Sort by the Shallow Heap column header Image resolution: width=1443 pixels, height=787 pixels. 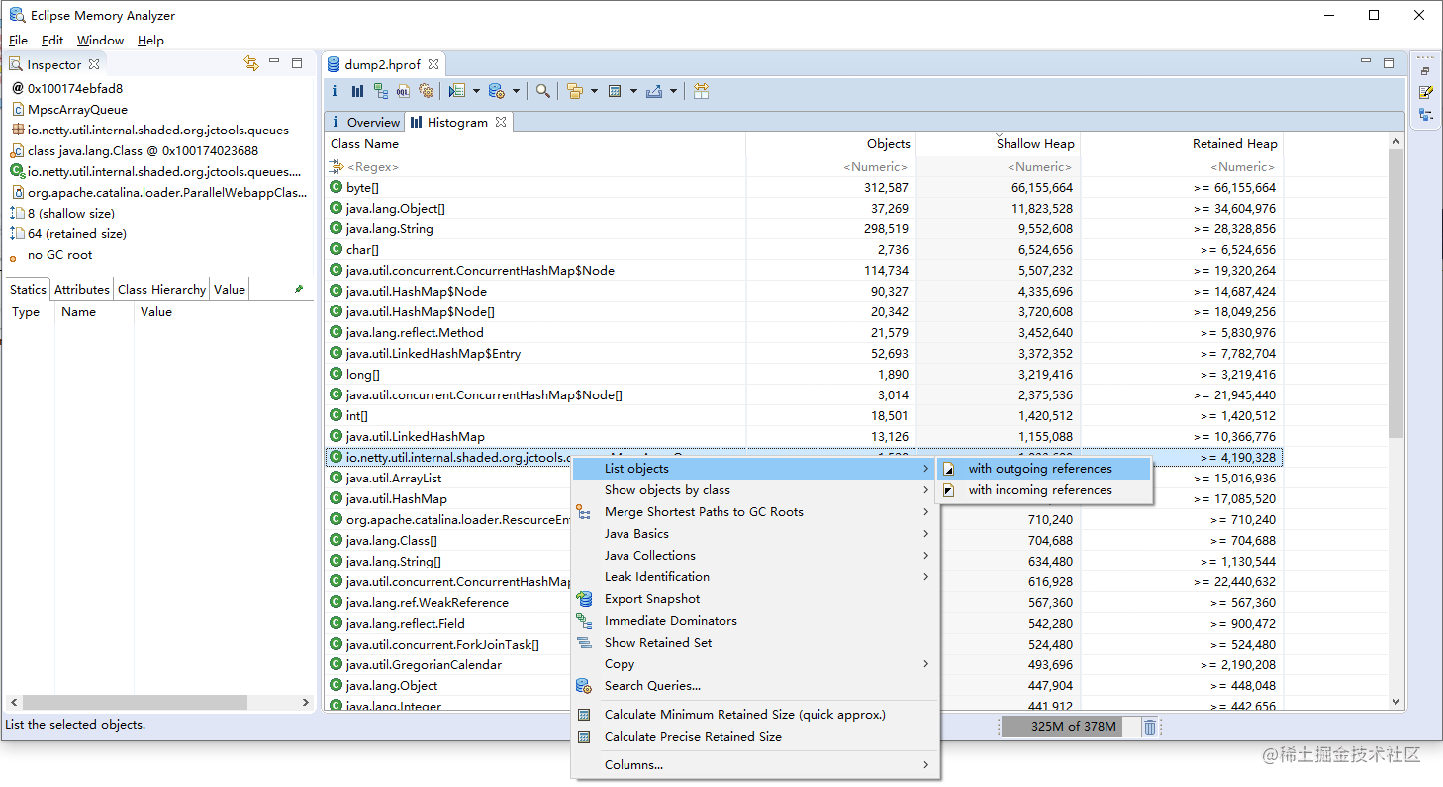998,144
